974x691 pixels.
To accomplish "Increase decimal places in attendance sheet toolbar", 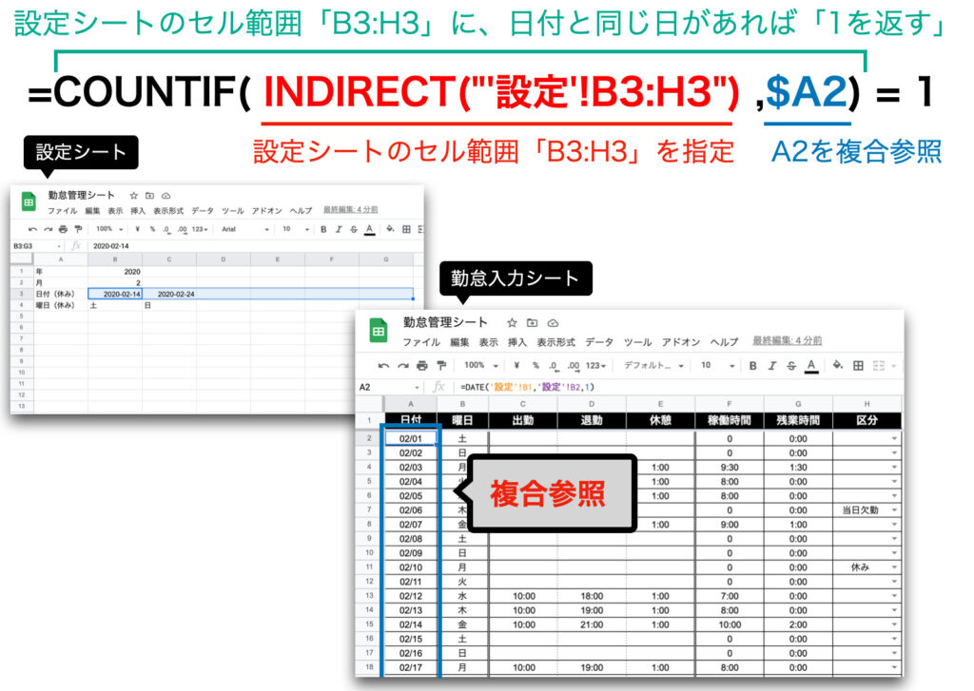I will pos(573,366).
